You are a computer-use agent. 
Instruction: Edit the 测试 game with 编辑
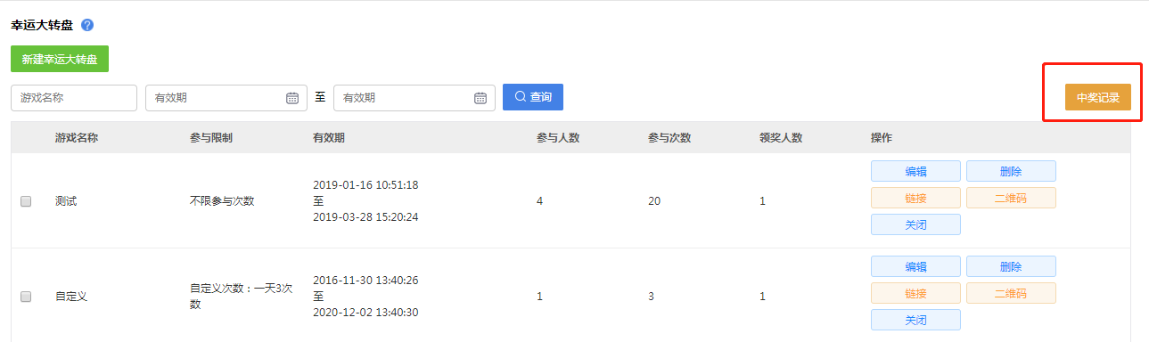point(915,171)
